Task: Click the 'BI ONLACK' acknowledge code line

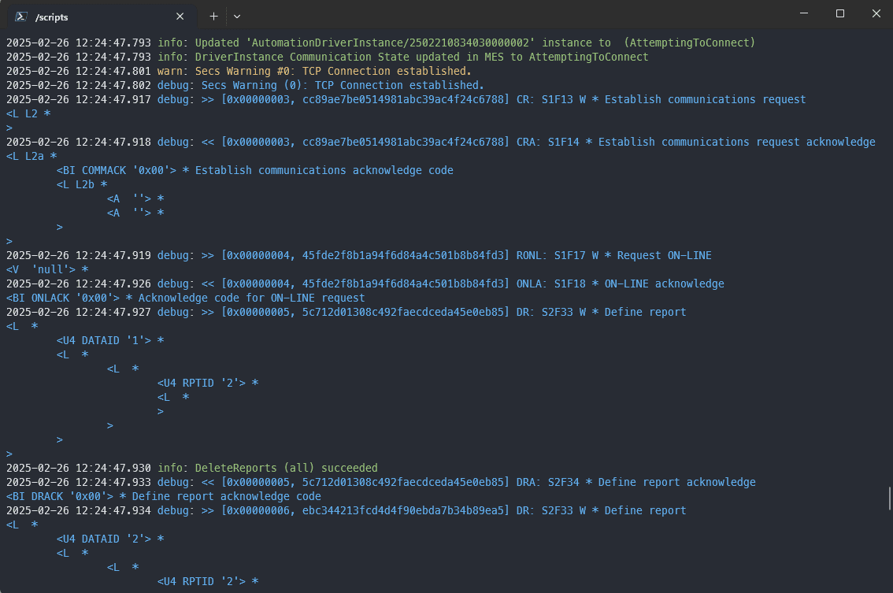Action: tap(185, 298)
